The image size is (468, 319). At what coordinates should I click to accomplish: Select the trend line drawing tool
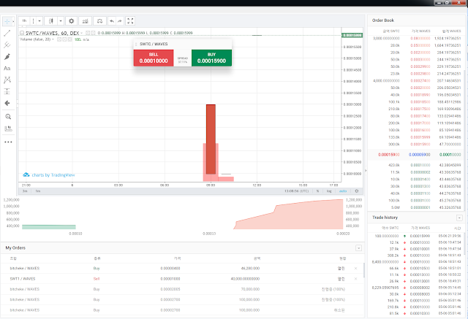7,33
